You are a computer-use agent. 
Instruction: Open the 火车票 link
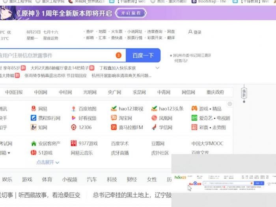coord(117,32)
